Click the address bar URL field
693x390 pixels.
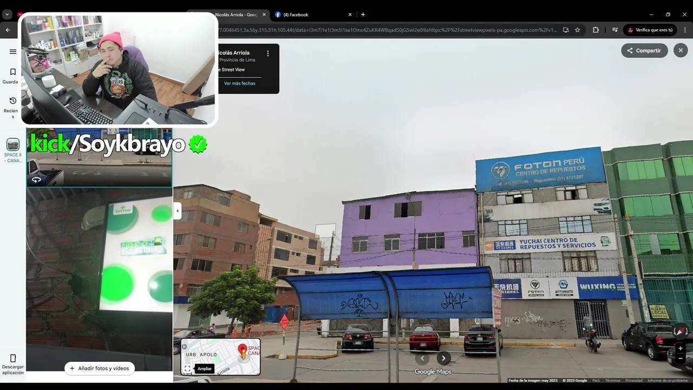click(387, 30)
